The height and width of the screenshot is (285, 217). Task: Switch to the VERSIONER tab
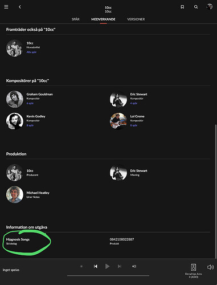pos(136,19)
